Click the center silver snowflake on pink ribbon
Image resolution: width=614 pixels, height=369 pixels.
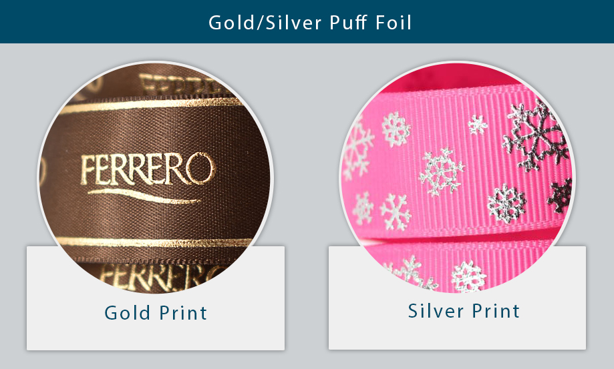[x=442, y=172]
